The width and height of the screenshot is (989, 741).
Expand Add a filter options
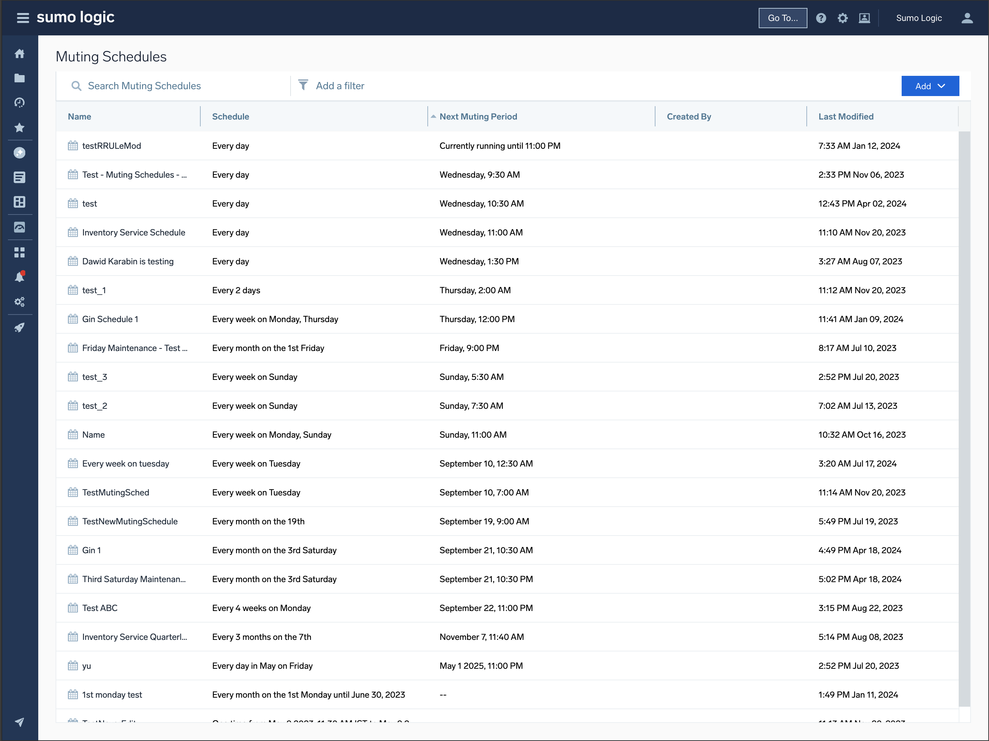point(340,86)
